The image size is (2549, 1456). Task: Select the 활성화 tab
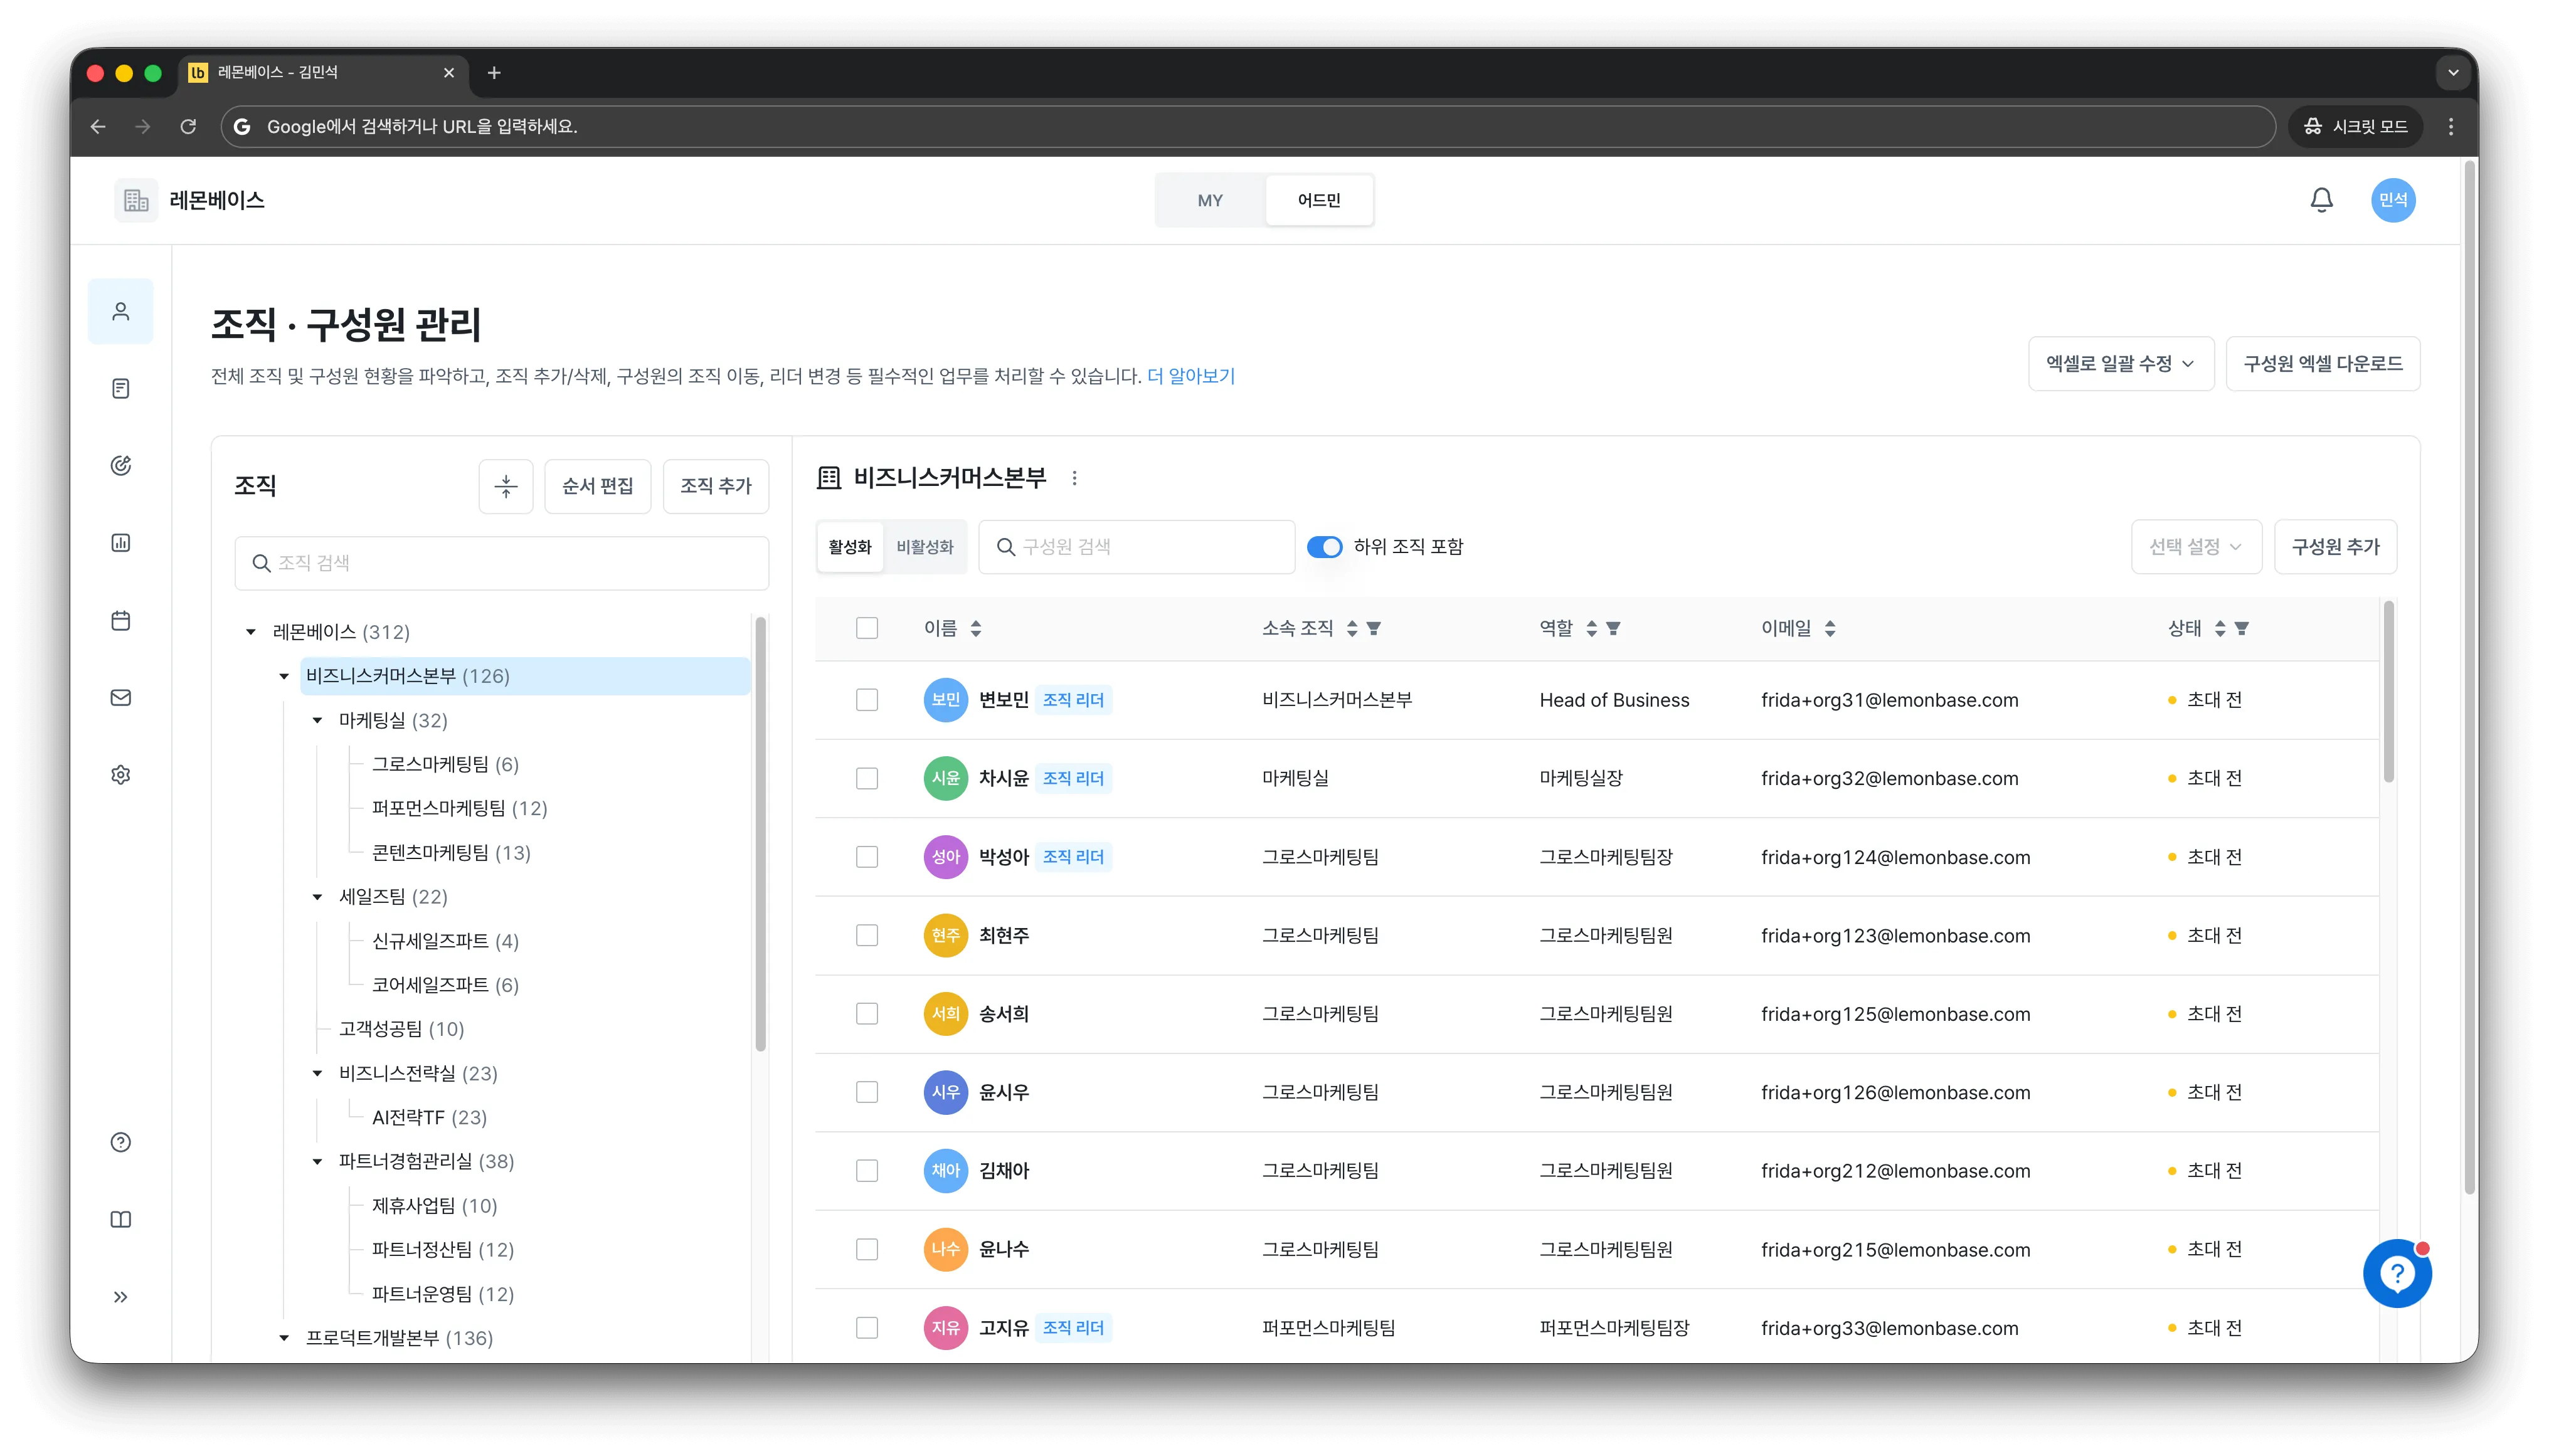(x=850, y=547)
